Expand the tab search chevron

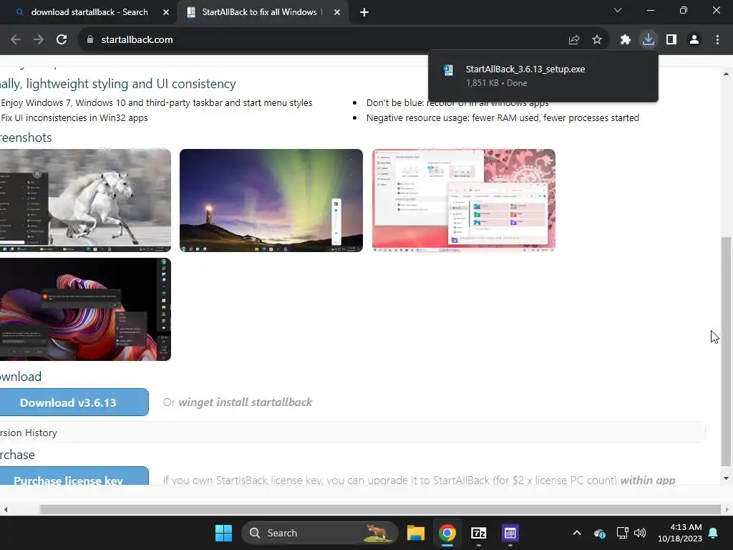click(x=618, y=10)
